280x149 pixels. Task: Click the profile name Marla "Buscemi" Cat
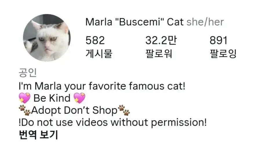[134, 22]
